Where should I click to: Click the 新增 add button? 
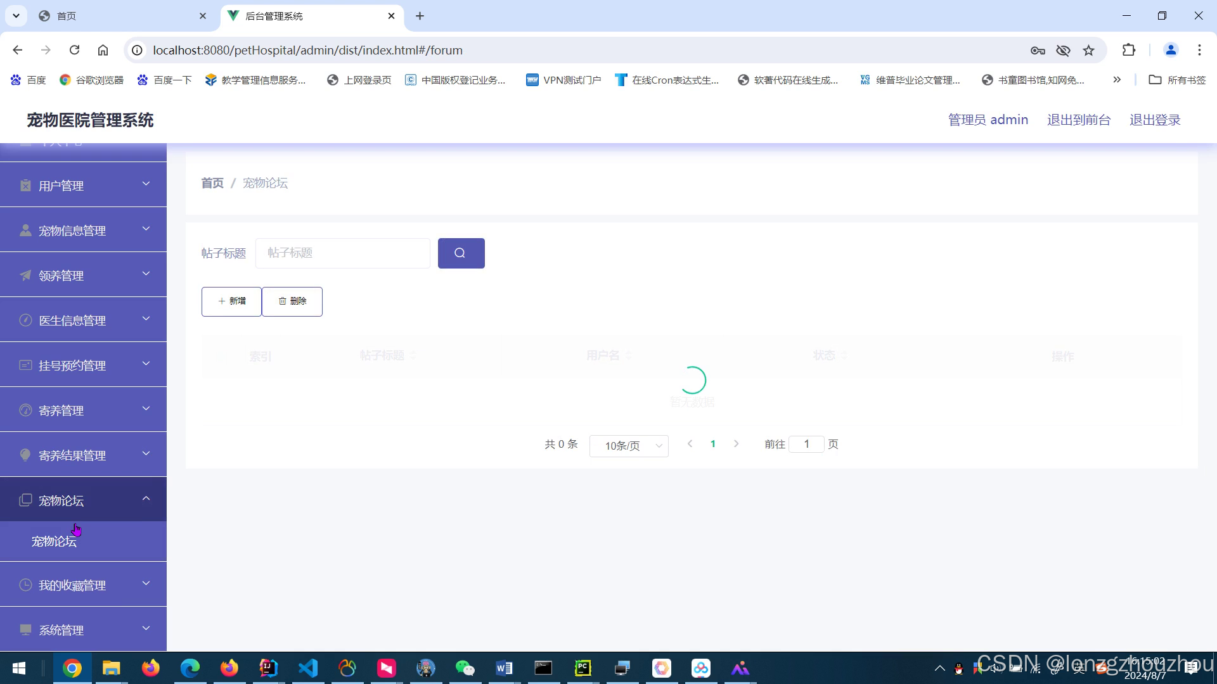[231, 301]
